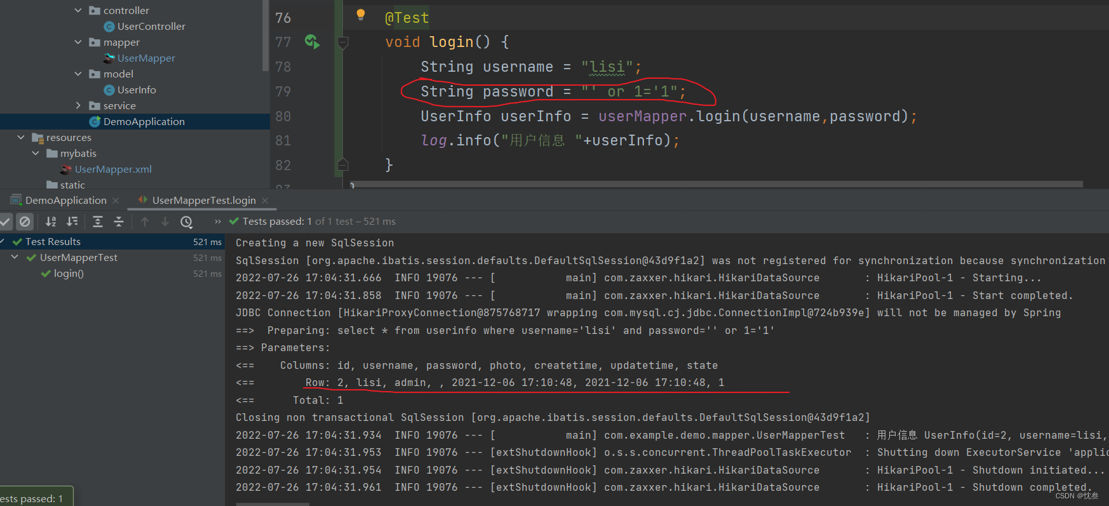Collapse the model folder
Image resolution: width=1109 pixels, height=506 pixels.
point(78,74)
